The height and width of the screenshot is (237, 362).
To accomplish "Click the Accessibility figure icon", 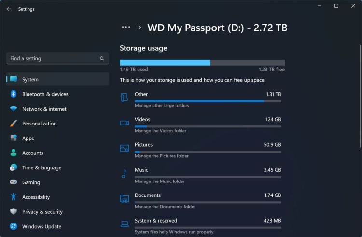I will tap(14, 197).
